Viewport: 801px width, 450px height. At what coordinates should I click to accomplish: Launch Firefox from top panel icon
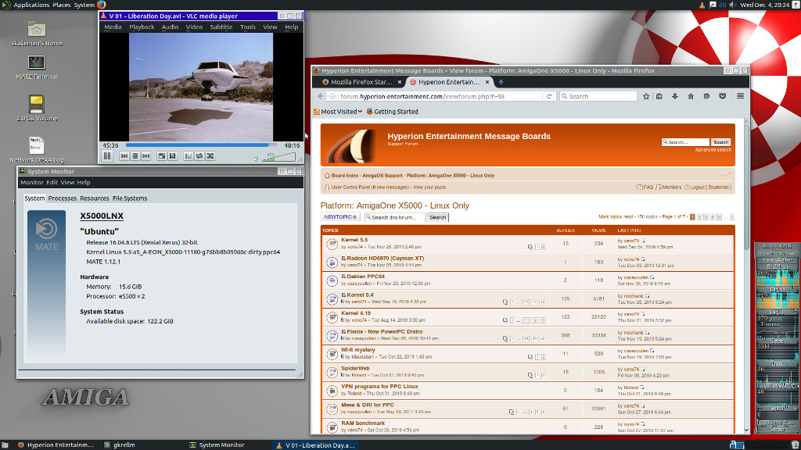coord(102,5)
